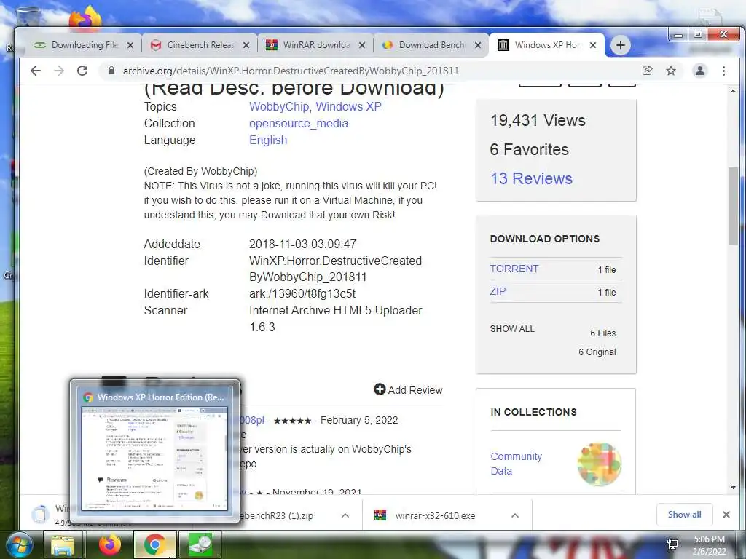Click the scroll down arrow

(x=733, y=488)
